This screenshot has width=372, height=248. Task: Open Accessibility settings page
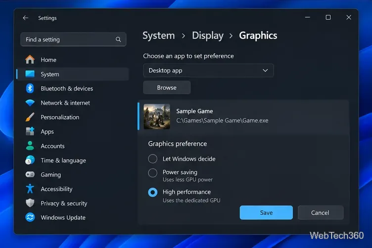[x=73, y=189]
